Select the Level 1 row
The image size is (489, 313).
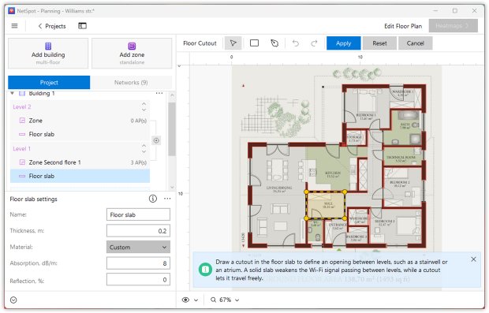point(80,149)
